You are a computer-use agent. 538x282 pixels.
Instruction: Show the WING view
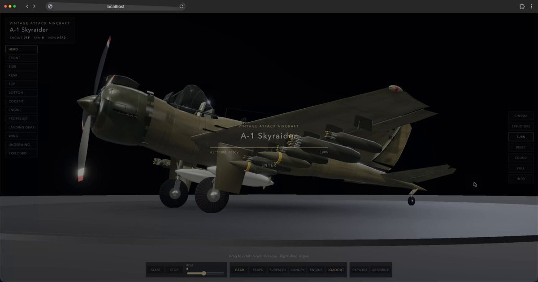tap(22, 136)
